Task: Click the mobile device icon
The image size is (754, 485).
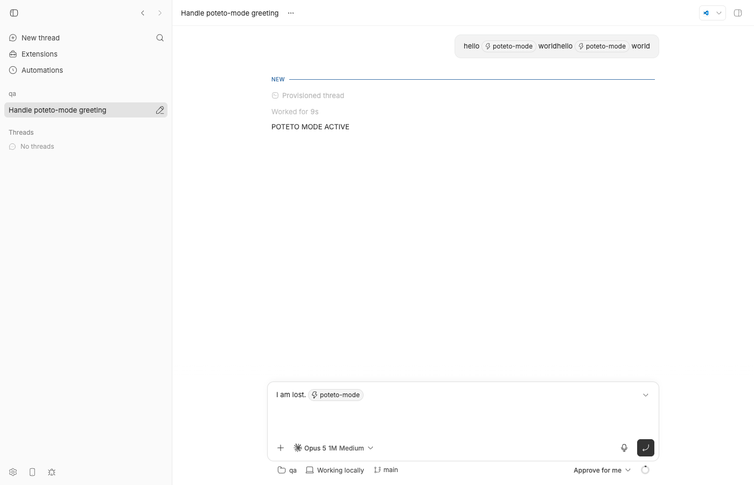Action: click(32, 472)
